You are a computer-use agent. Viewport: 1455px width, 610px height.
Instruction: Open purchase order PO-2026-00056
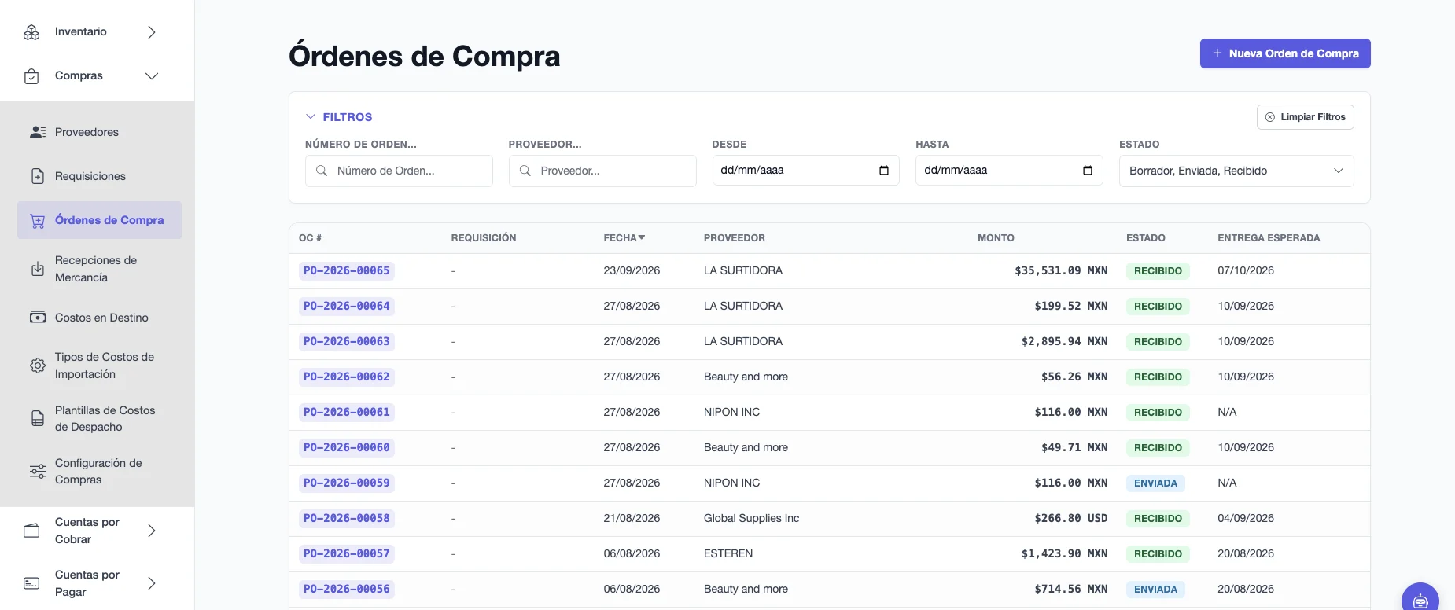click(x=347, y=589)
